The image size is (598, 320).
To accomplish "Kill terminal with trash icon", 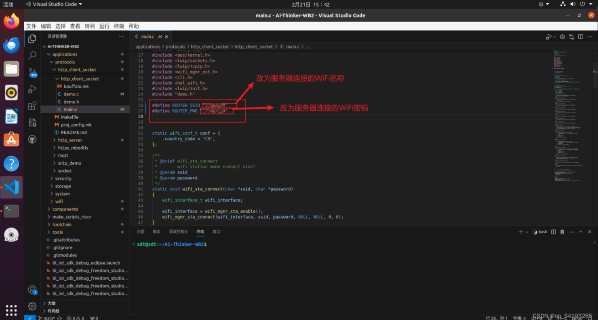I will tap(563, 232).
